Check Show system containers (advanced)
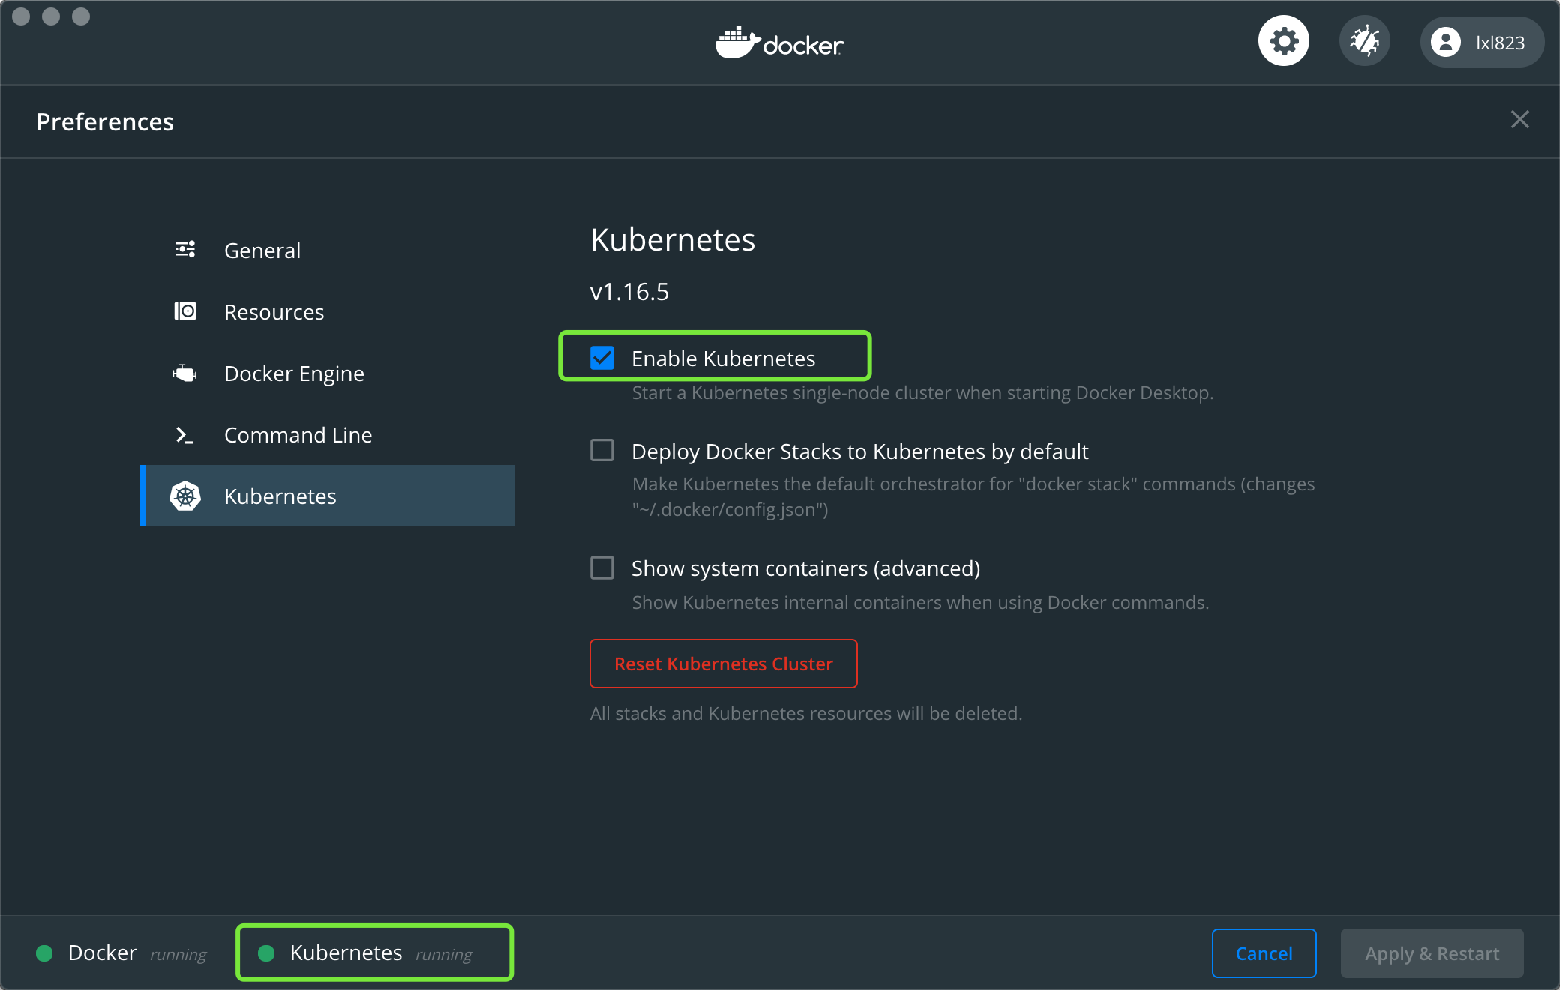This screenshot has width=1560, height=990. [602, 568]
